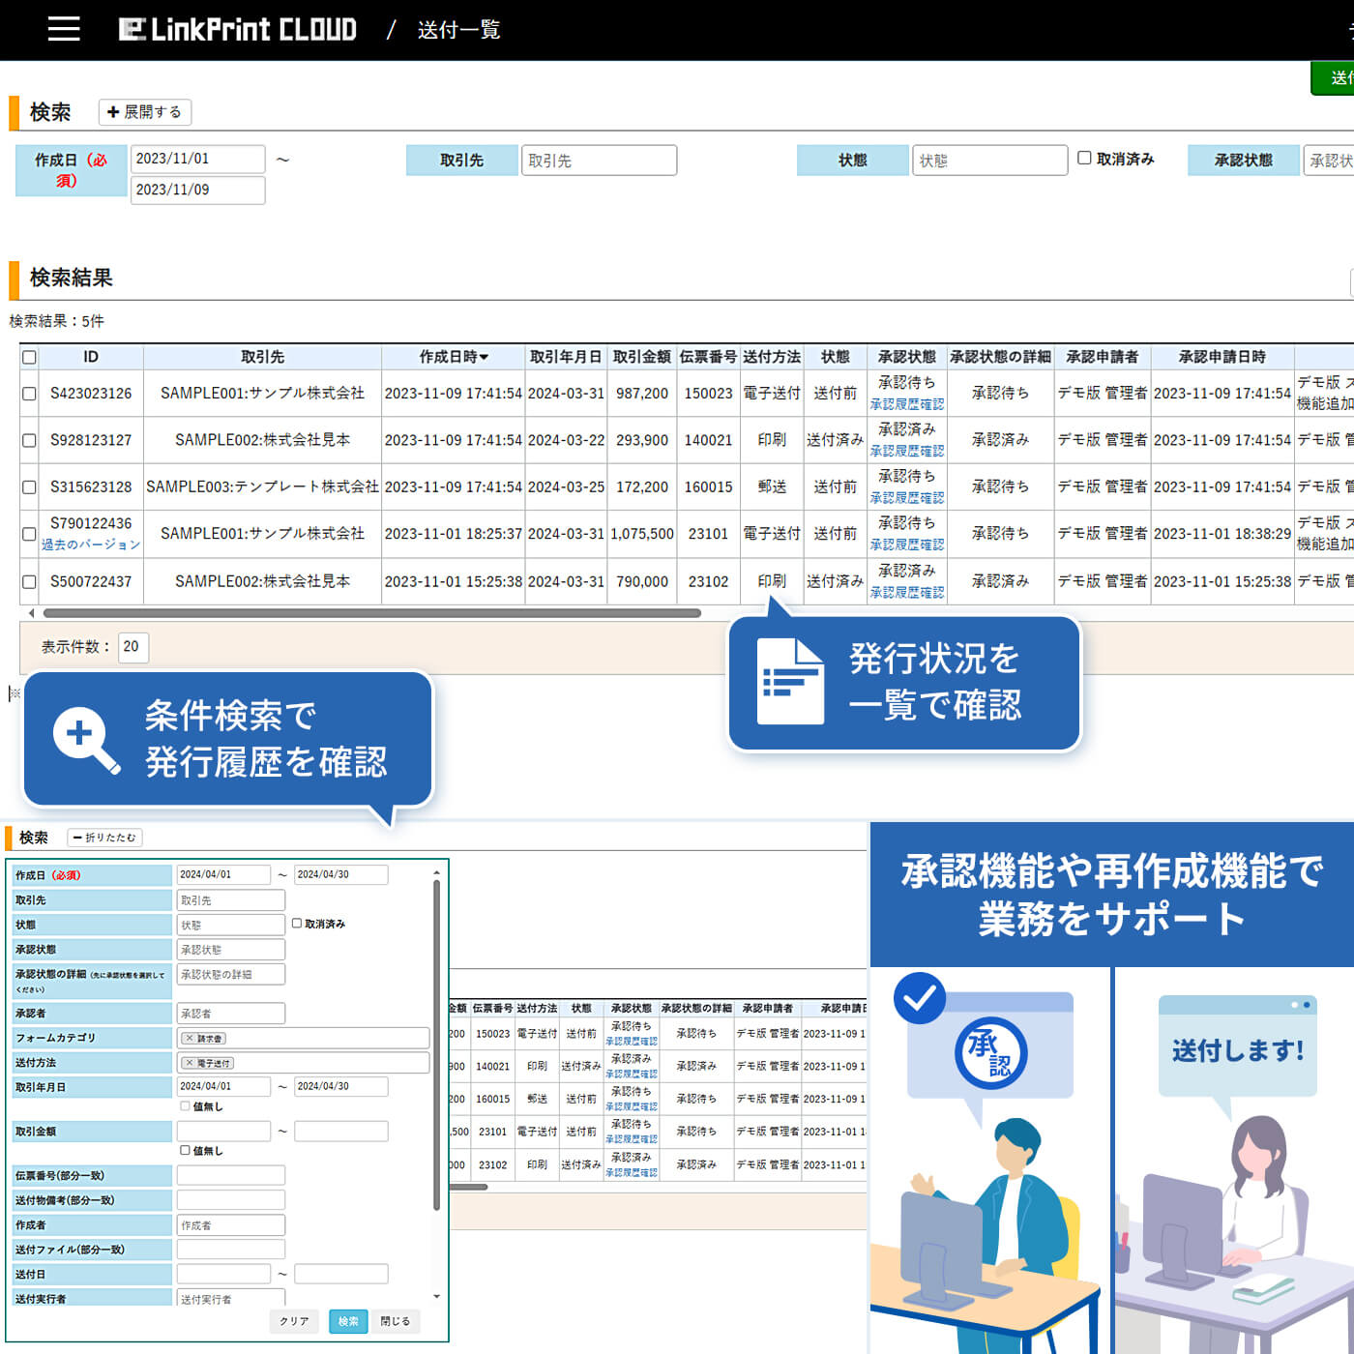Open the 承認状態の詳細 selection field
This screenshot has width=1354, height=1354.
(x=230, y=974)
